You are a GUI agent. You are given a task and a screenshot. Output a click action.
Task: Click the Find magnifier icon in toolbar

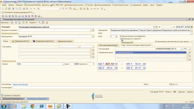pos(38,9)
